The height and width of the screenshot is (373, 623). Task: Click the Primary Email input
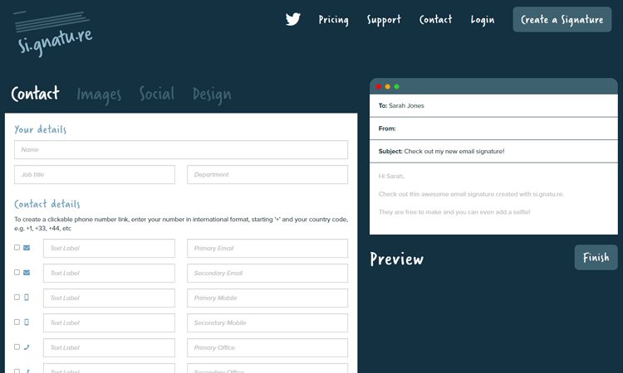tap(267, 248)
